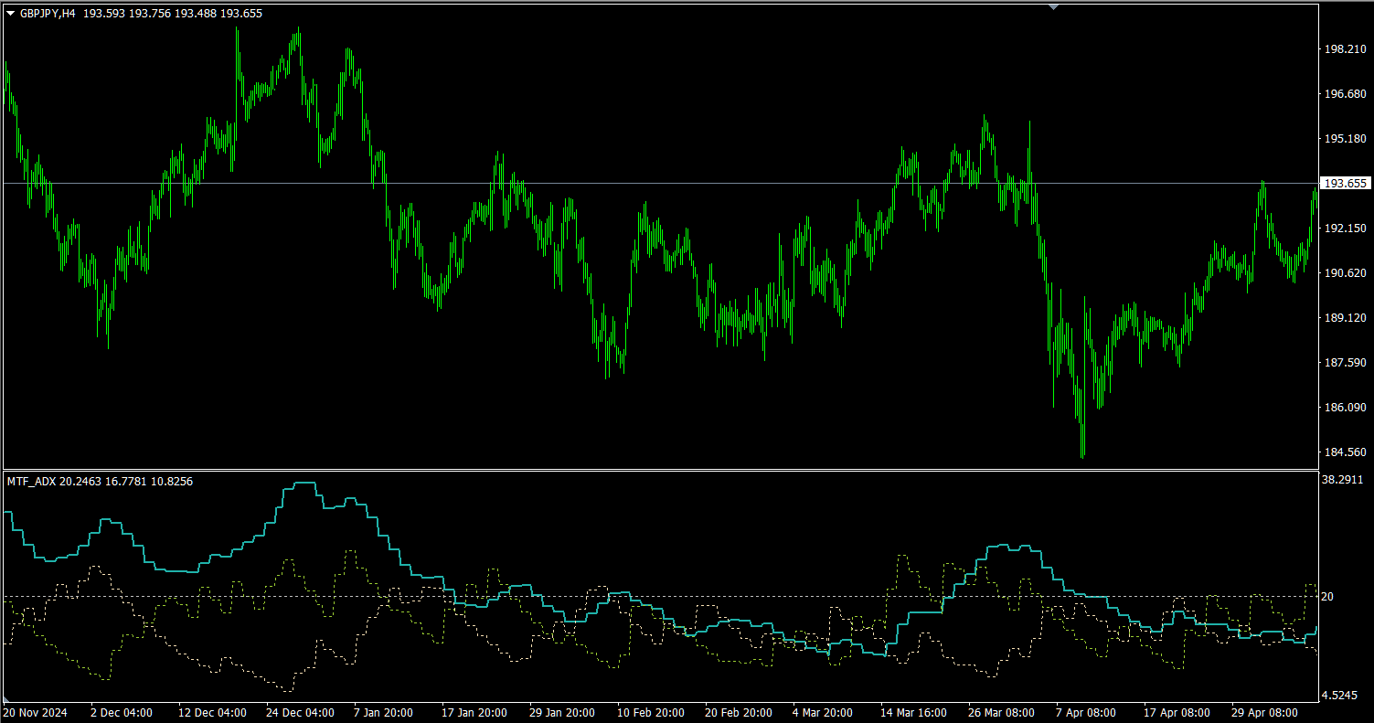
Task: Select the highlighted current price label 193.655
Action: pyautogui.click(x=1346, y=184)
